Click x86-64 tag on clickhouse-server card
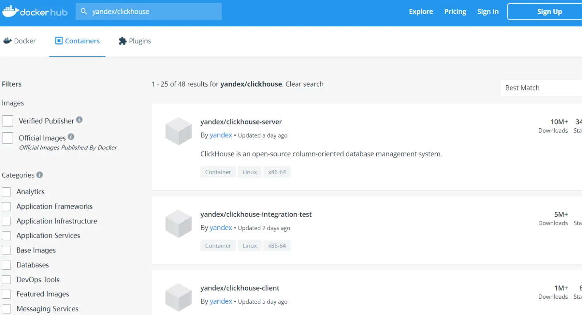 (x=277, y=172)
